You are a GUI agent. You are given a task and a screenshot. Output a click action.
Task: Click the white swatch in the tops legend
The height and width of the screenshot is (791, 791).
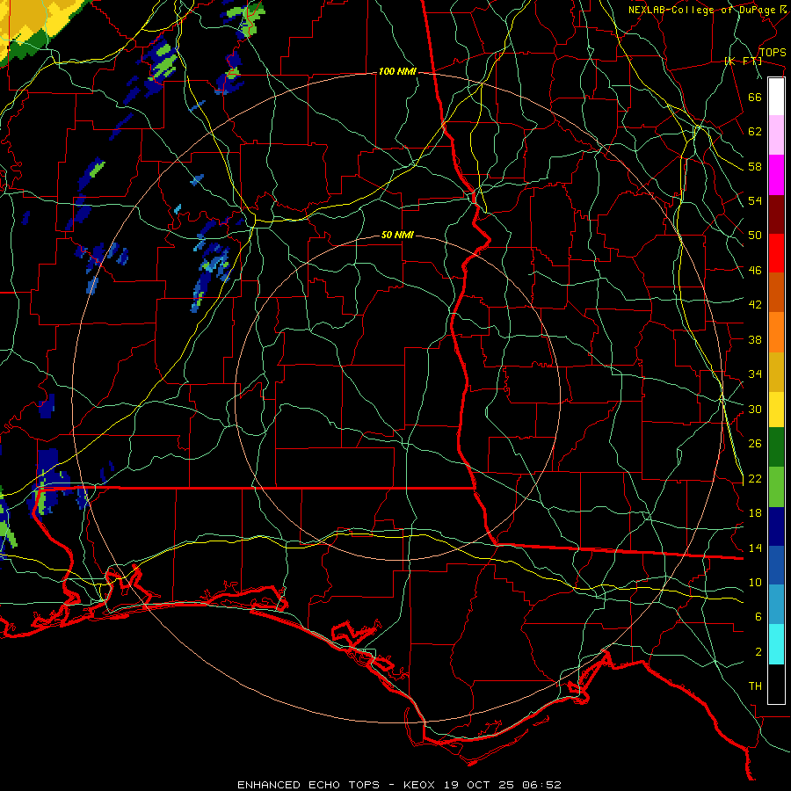click(x=776, y=97)
